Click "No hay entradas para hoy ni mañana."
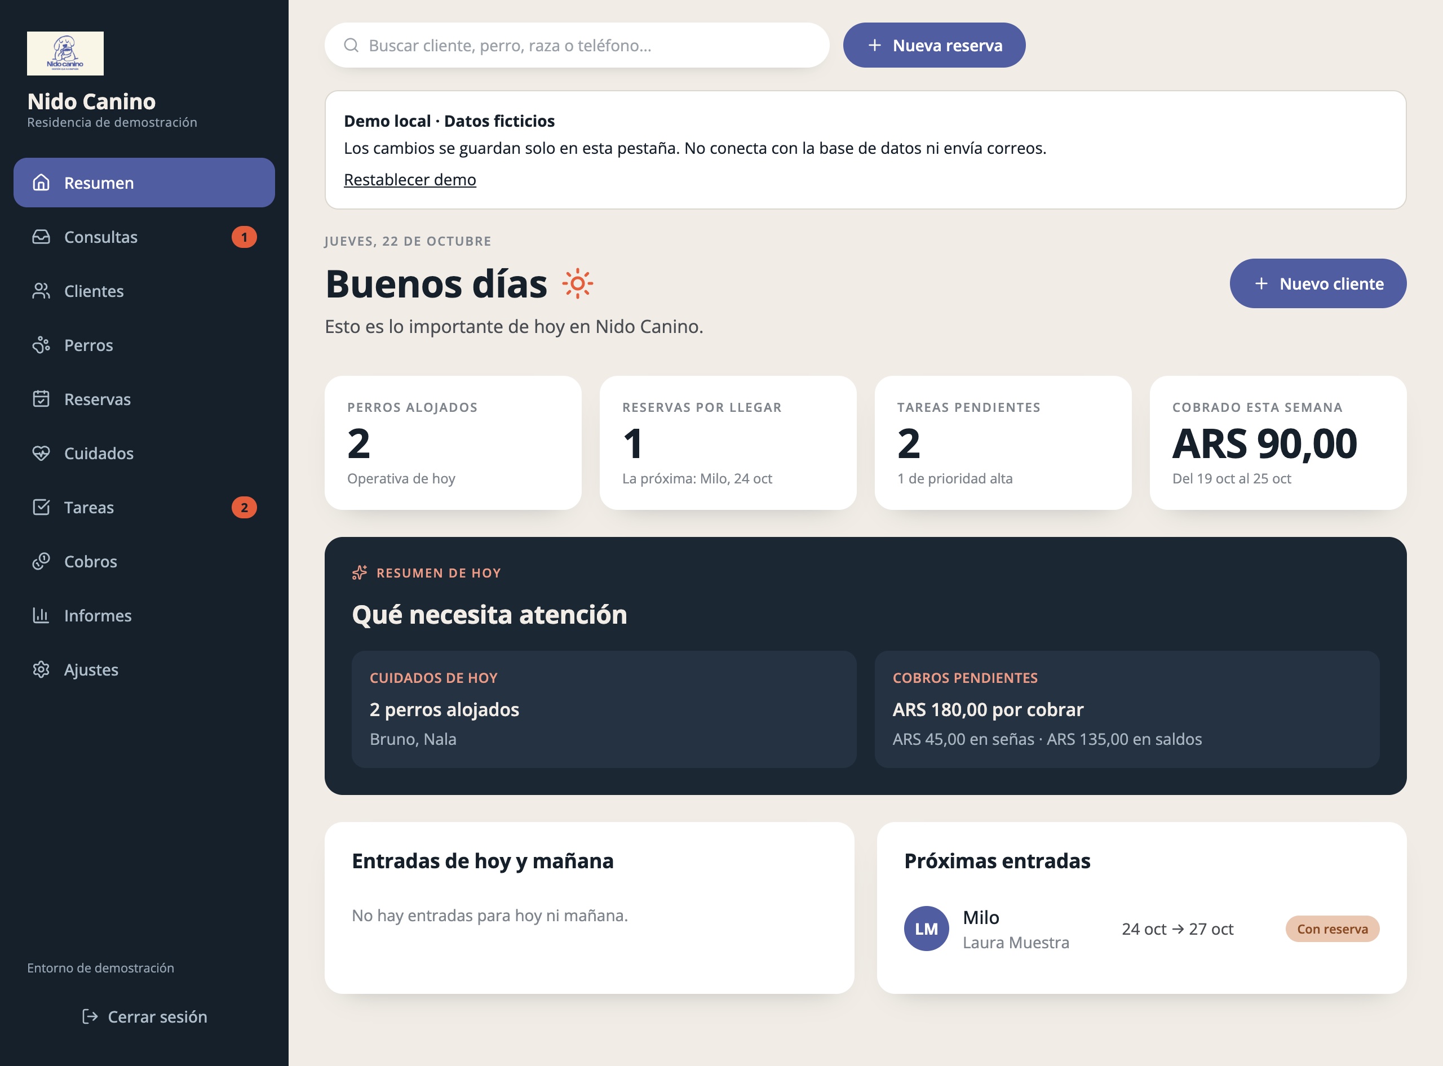The image size is (1443, 1066). (x=490, y=915)
